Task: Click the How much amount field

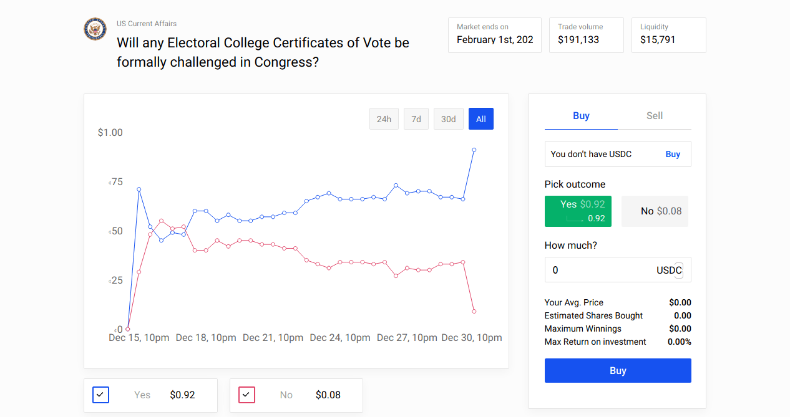Action: [x=599, y=270]
